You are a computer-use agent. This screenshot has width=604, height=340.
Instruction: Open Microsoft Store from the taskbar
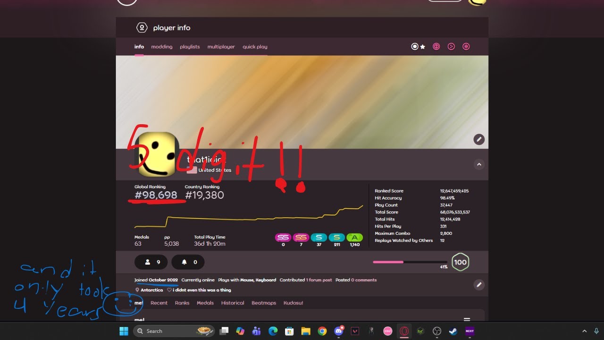coord(289,331)
